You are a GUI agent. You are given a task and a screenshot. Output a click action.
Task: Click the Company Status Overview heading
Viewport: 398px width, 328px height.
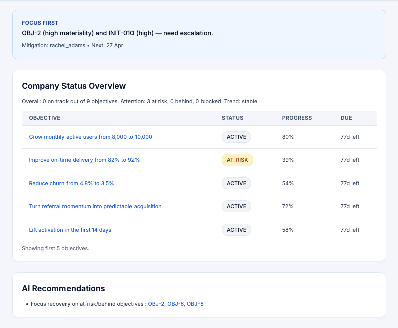pos(74,86)
